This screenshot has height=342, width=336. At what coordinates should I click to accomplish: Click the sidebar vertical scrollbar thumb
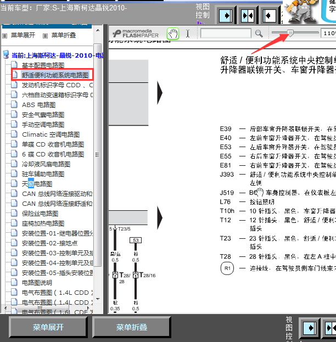(97, 155)
